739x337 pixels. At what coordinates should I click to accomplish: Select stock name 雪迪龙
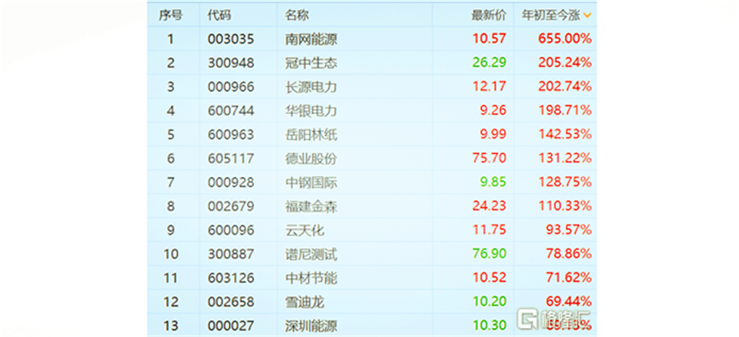click(x=305, y=303)
